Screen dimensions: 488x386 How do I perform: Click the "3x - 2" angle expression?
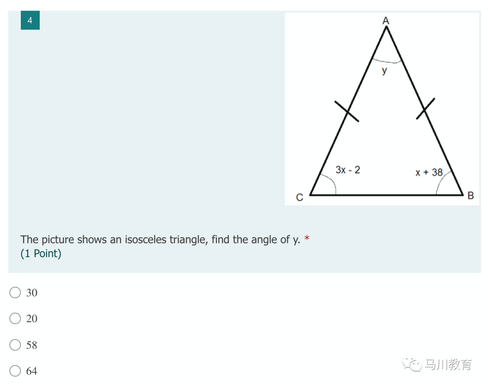coord(348,170)
